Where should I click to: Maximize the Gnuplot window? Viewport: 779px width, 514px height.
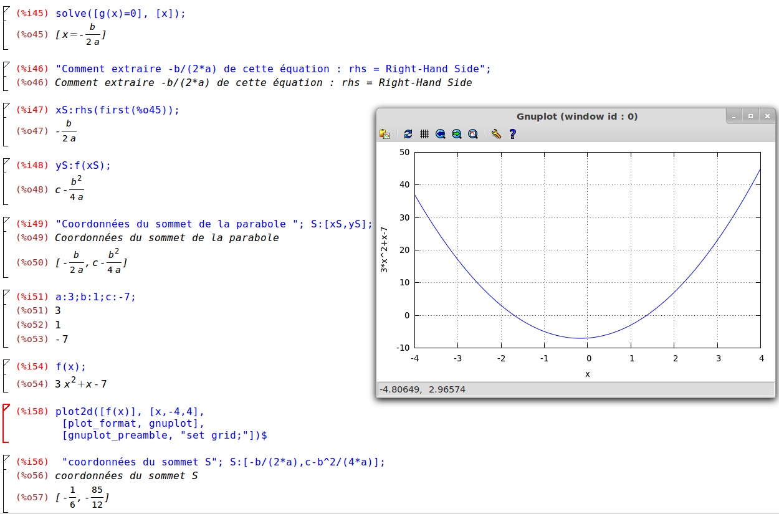(751, 116)
